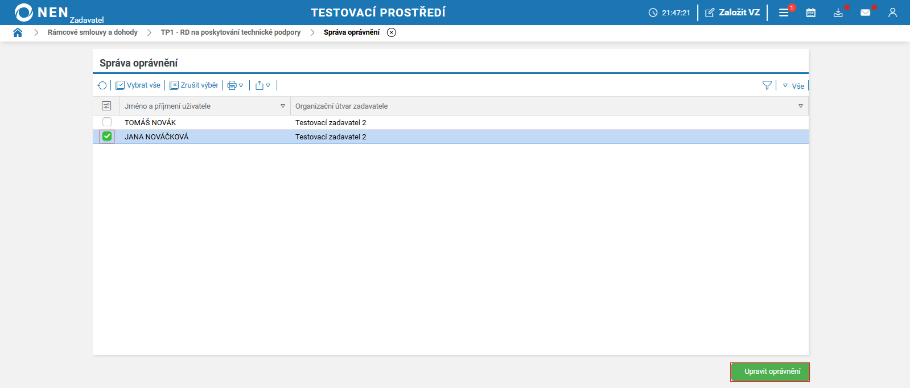Click Vybrat vše to select all
910x388 pixels.
[138, 85]
